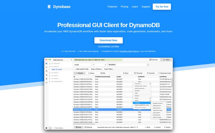Open the Try Dynobase 2.5.0 Beta link
The image size is (215, 133).
pos(109,46)
